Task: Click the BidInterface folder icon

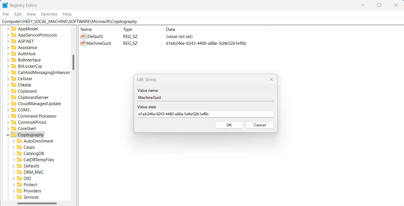Action: tap(14, 60)
